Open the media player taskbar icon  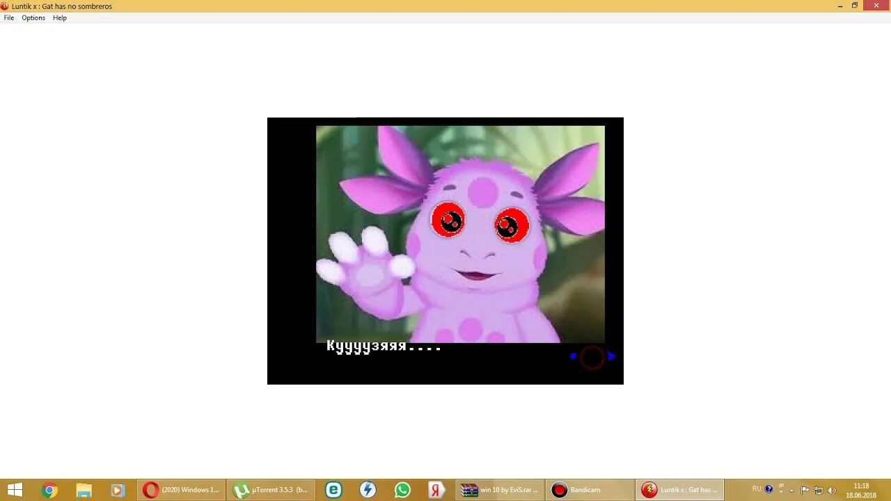[x=118, y=490]
